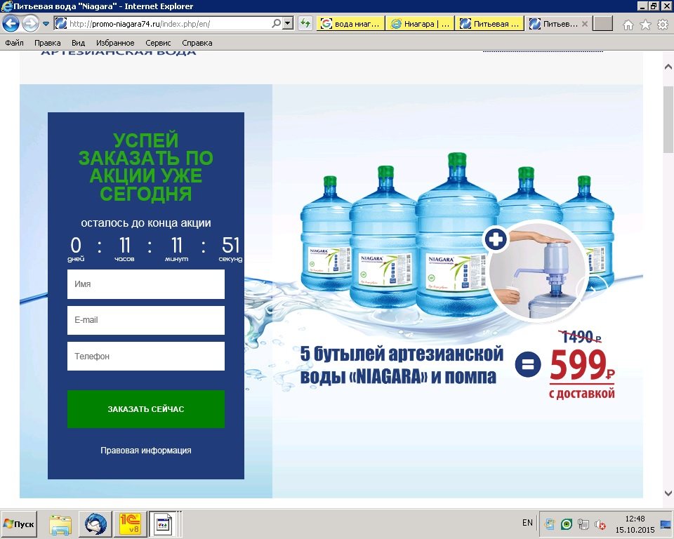Open the document app taskbar icon
This screenshot has height=539, width=674.
(x=164, y=524)
